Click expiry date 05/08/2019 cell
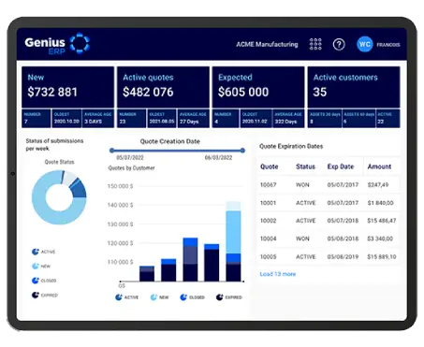 (343, 256)
